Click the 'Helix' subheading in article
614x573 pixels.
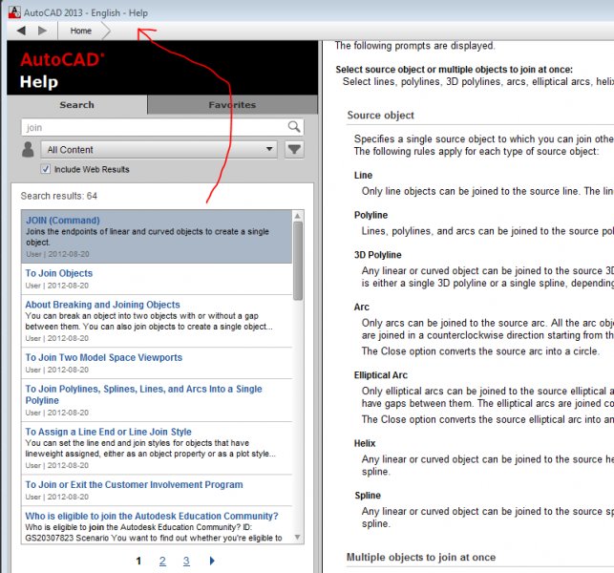[x=365, y=443]
